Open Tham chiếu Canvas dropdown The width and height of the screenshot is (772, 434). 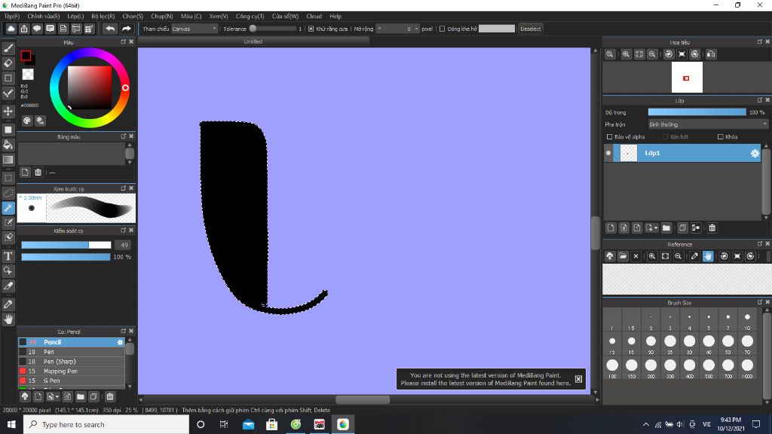click(195, 29)
